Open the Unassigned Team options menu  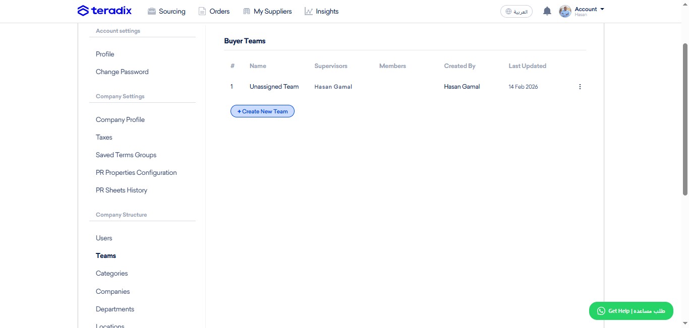tap(580, 87)
